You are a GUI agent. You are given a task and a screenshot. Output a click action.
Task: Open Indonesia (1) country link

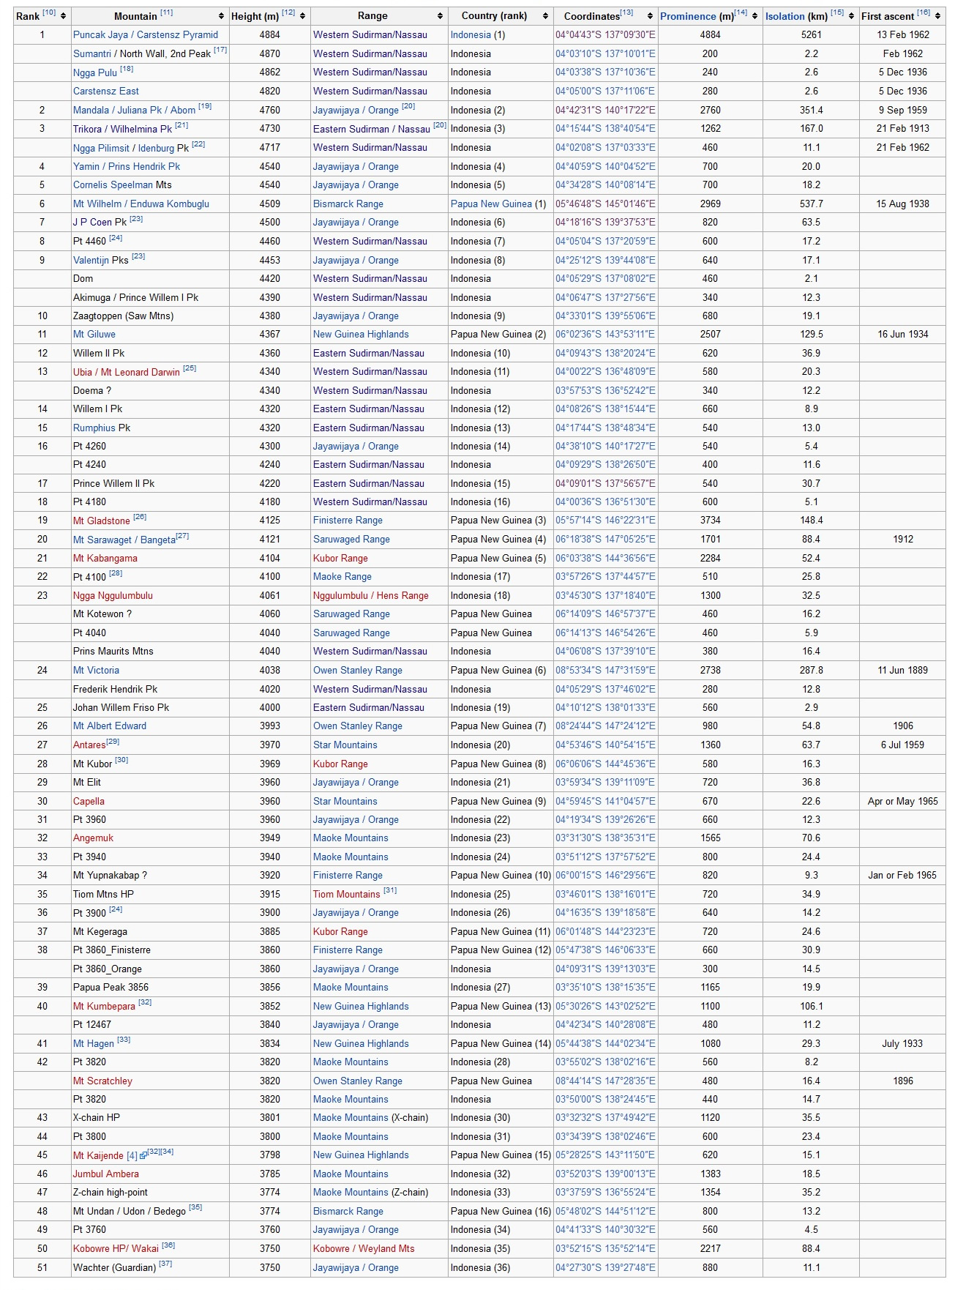point(471,34)
